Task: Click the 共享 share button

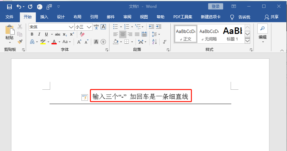Action: 272,17
